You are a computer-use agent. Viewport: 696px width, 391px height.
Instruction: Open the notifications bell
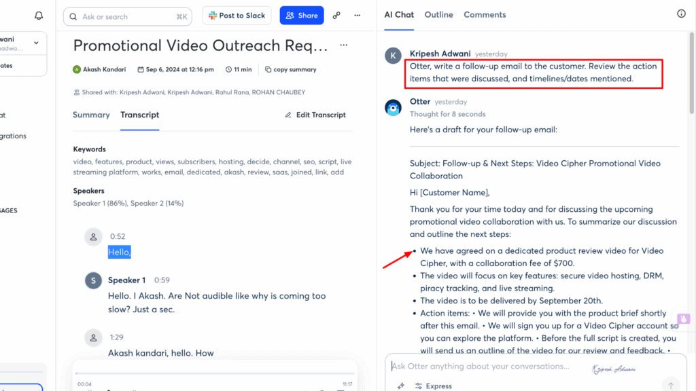click(x=39, y=16)
